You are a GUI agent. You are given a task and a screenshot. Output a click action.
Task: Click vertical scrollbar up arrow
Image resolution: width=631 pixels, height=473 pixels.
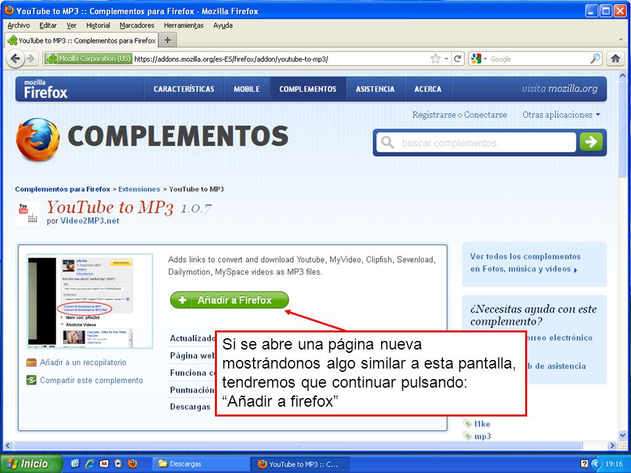tap(622, 75)
